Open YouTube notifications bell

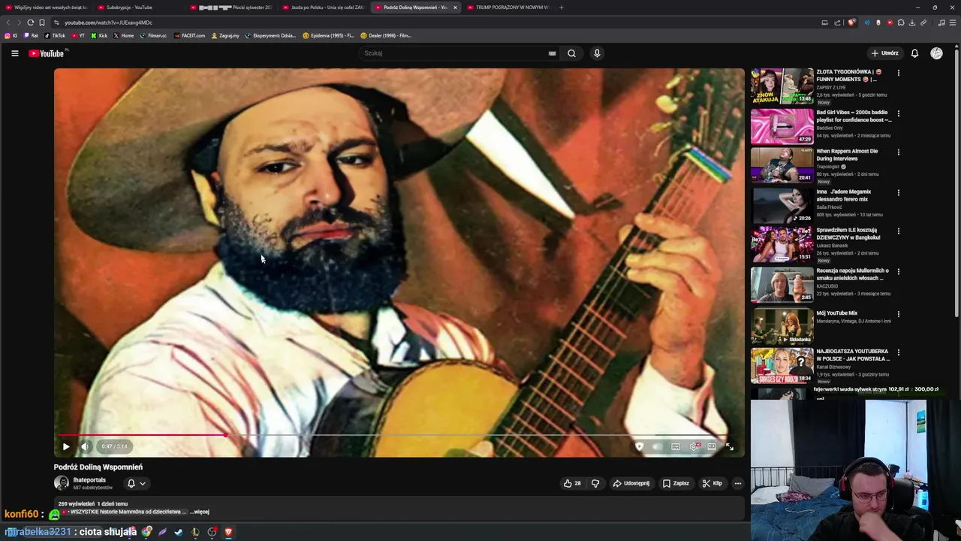pos(914,53)
